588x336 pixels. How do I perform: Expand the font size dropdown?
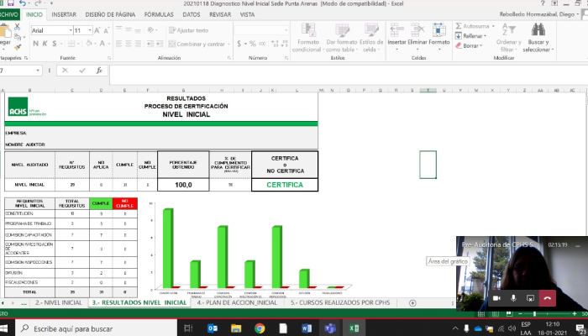point(90,30)
